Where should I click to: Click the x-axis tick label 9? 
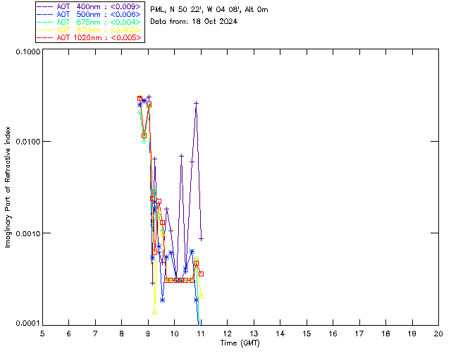[x=148, y=334]
